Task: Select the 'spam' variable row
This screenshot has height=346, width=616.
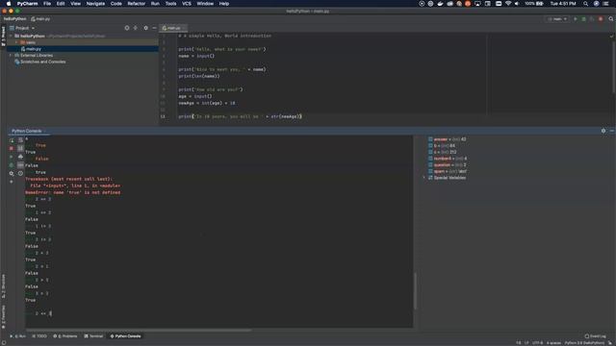Action: 448,171
